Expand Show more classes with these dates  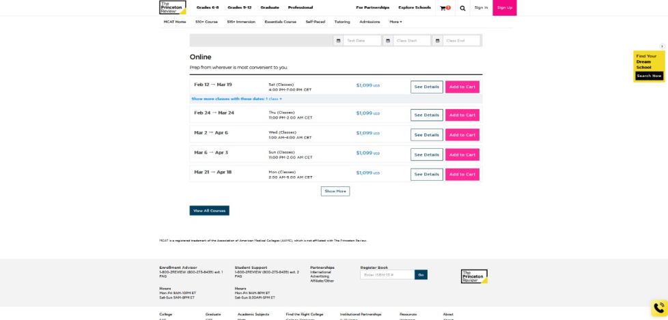point(236,99)
